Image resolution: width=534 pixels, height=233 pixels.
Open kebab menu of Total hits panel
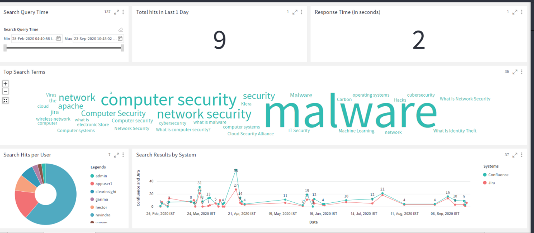pos(302,12)
